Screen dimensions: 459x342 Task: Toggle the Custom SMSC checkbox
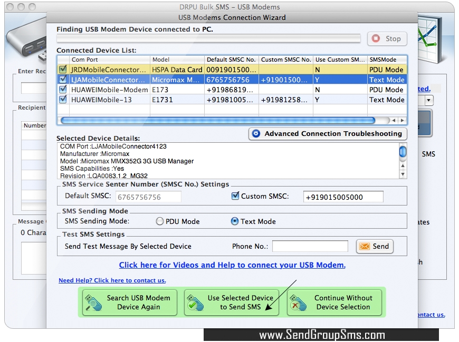coord(235,196)
